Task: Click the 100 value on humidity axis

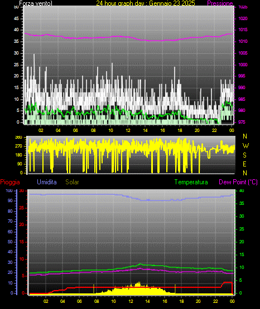Action: pyautogui.click(x=9, y=190)
